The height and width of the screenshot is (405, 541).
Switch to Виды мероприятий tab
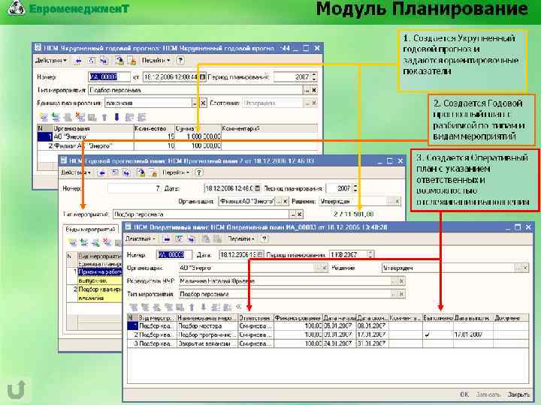(90, 229)
